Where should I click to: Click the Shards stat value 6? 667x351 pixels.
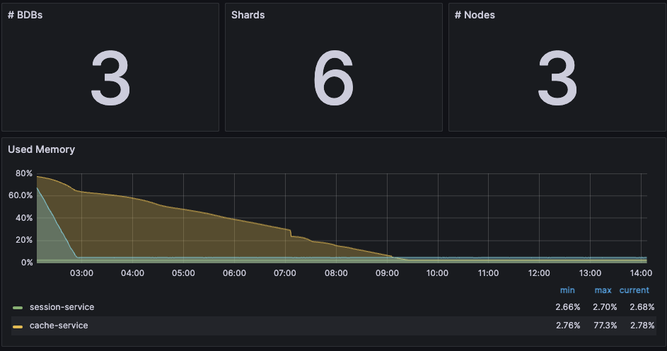[334, 78]
